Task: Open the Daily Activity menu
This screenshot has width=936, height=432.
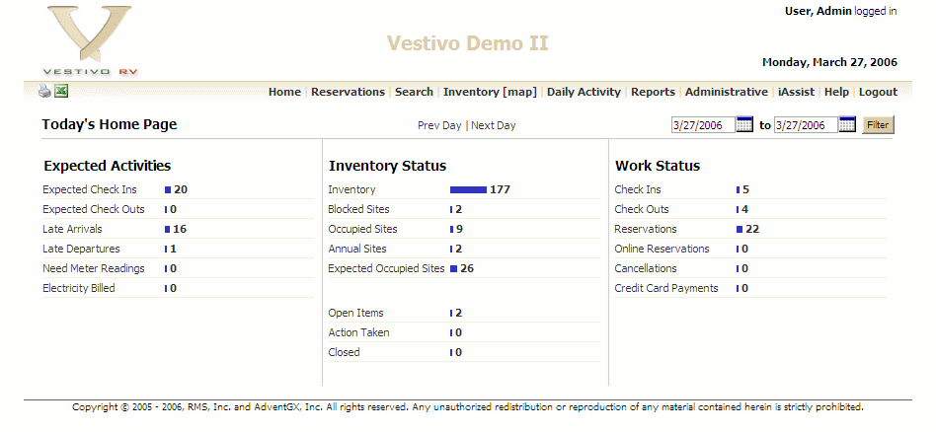Action: point(584,92)
